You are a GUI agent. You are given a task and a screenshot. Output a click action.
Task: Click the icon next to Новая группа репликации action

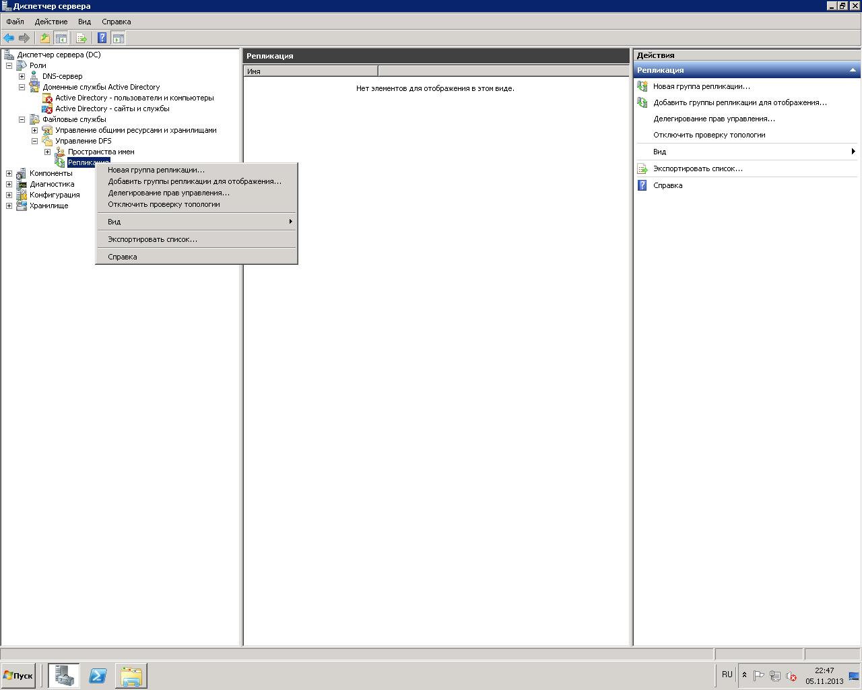click(x=642, y=86)
